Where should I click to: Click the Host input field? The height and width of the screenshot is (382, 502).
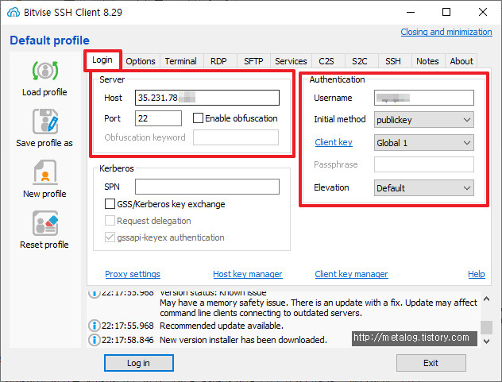(207, 98)
